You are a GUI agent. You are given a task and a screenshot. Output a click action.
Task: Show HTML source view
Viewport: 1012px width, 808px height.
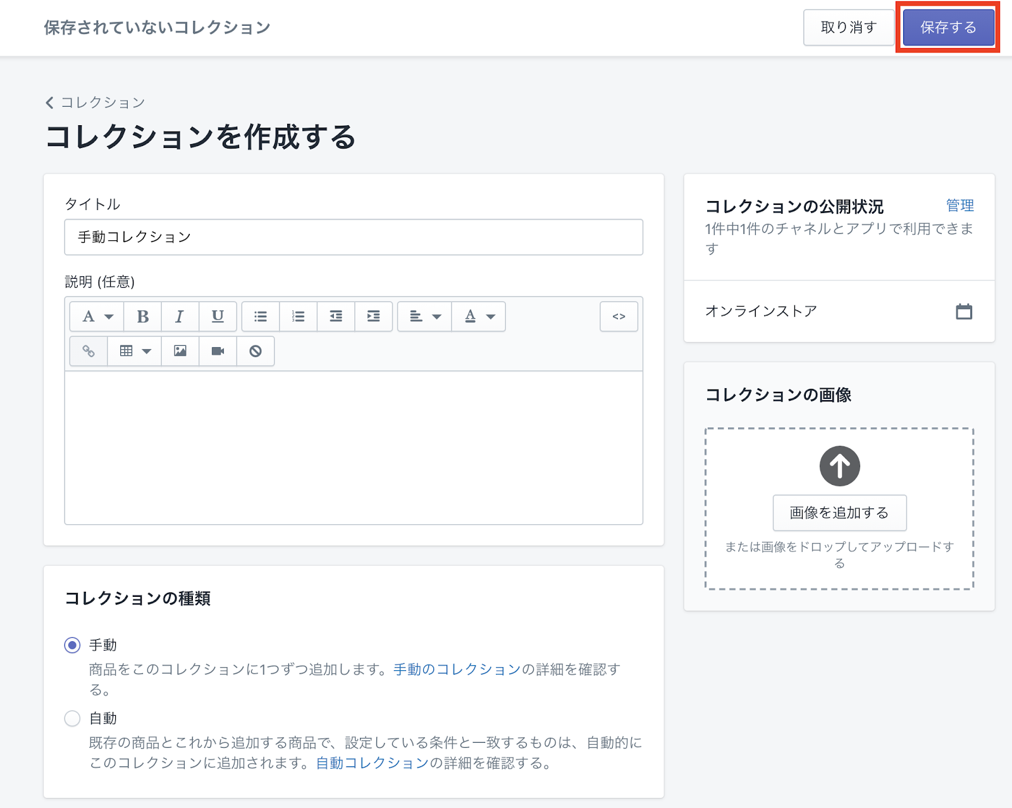[619, 316]
